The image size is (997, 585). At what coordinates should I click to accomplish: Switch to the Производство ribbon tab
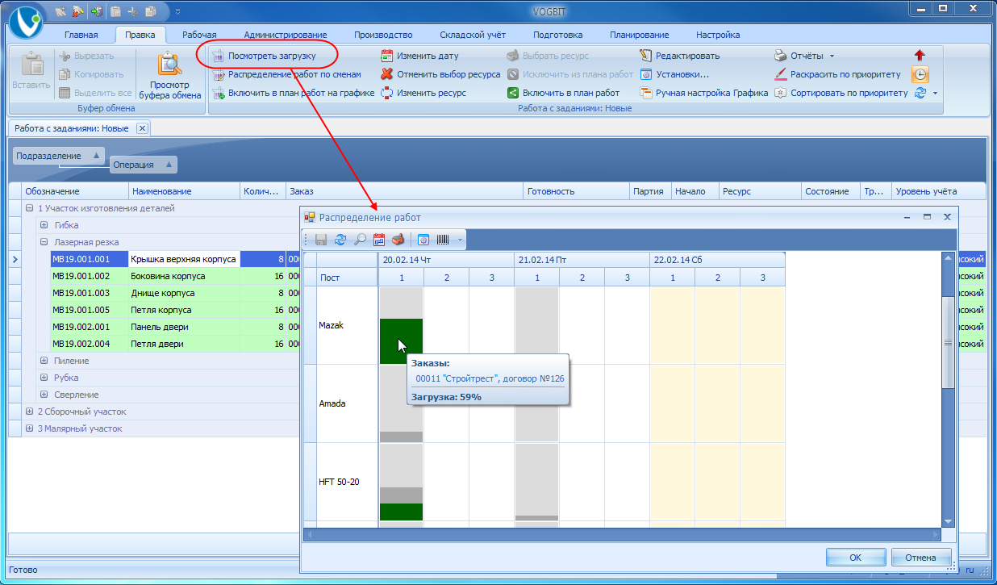coord(383,35)
